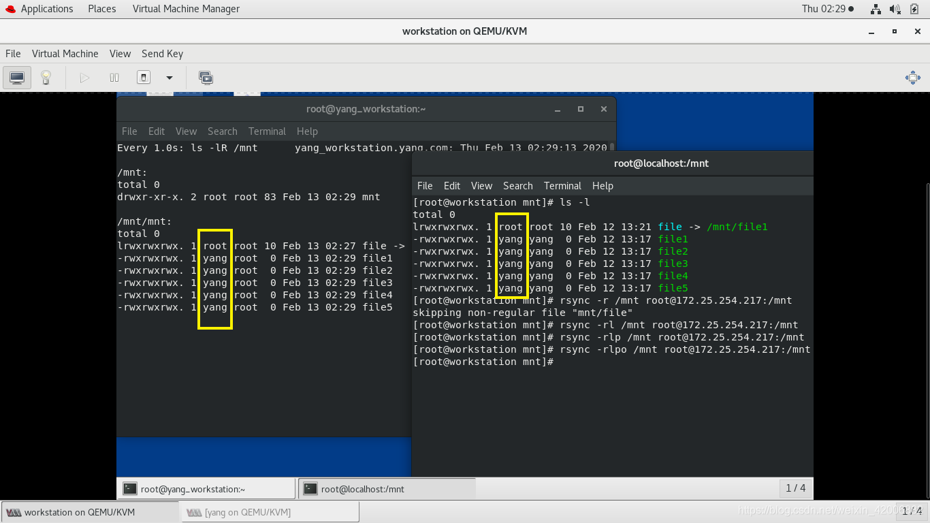Open View menu in root@localhost:/mnt terminal
930x523 pixels.
(481, 186)
